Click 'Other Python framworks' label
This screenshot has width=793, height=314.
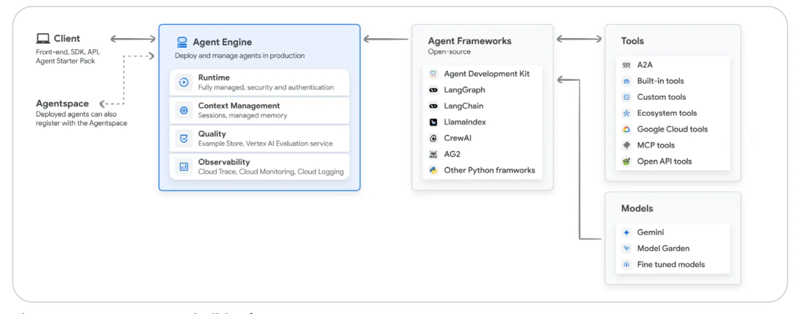point(490,170)
